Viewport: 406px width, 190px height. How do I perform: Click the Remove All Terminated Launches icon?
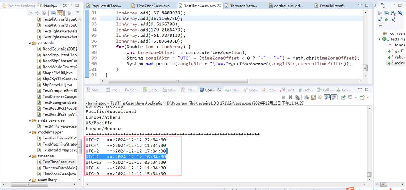click(x=297, y=97)
